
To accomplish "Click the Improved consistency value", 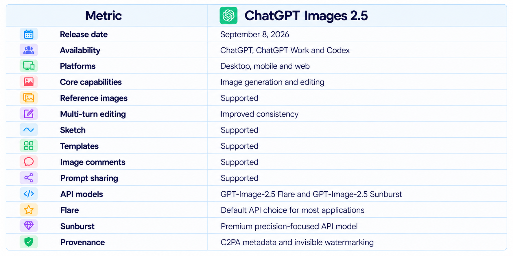I will pos(259,114).
